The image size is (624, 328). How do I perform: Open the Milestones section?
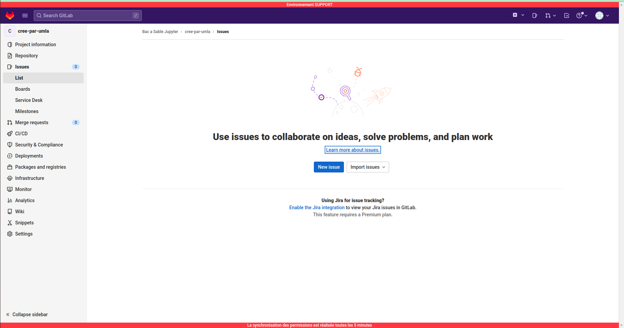(27, 111)
